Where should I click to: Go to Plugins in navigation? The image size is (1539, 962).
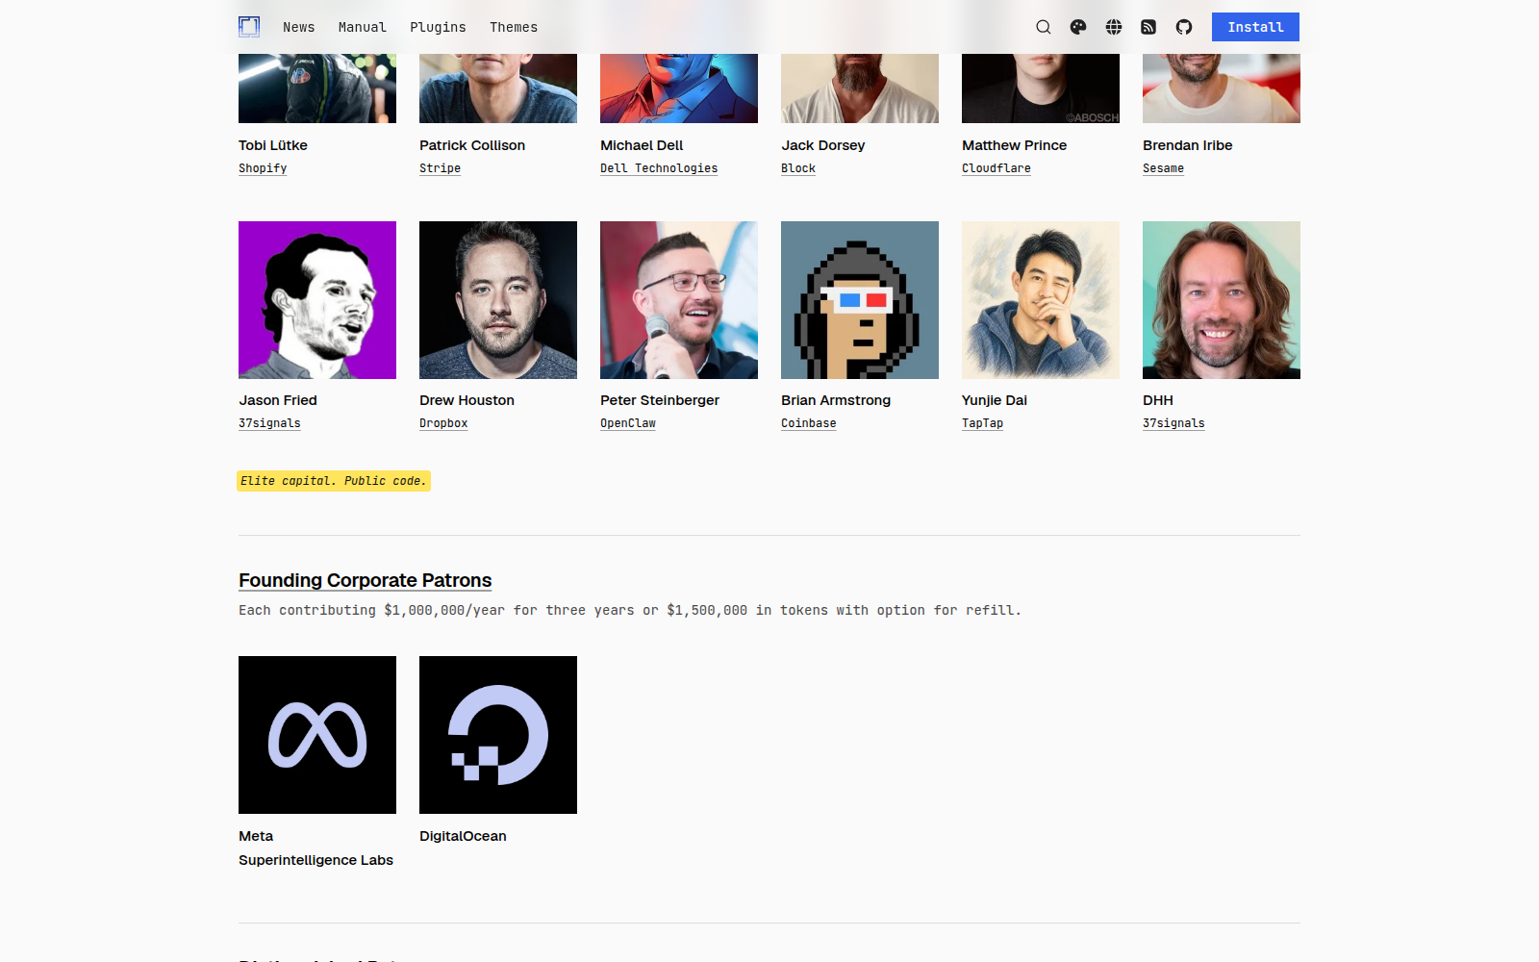tap(438, 27)
